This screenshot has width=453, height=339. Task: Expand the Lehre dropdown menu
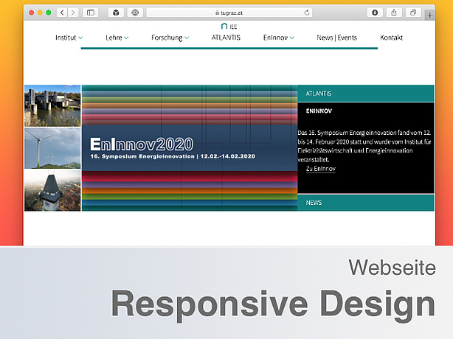pyautogui.click(x=117, y=38)
